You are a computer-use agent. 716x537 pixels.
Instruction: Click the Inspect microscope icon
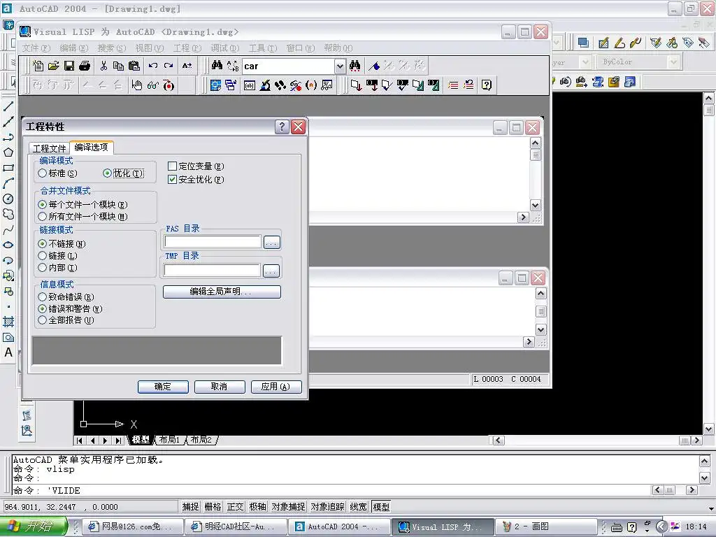(265, 85)
